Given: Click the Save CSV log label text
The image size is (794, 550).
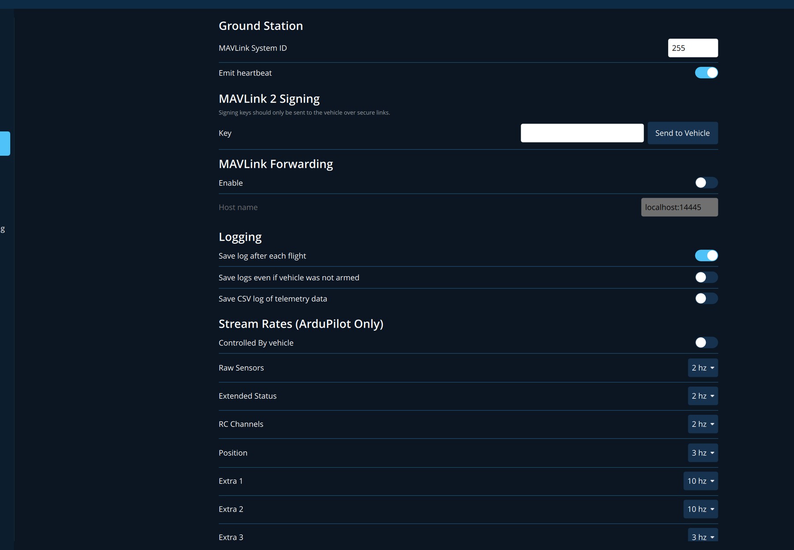Looking at the screenshot, I should click(273, 299).
